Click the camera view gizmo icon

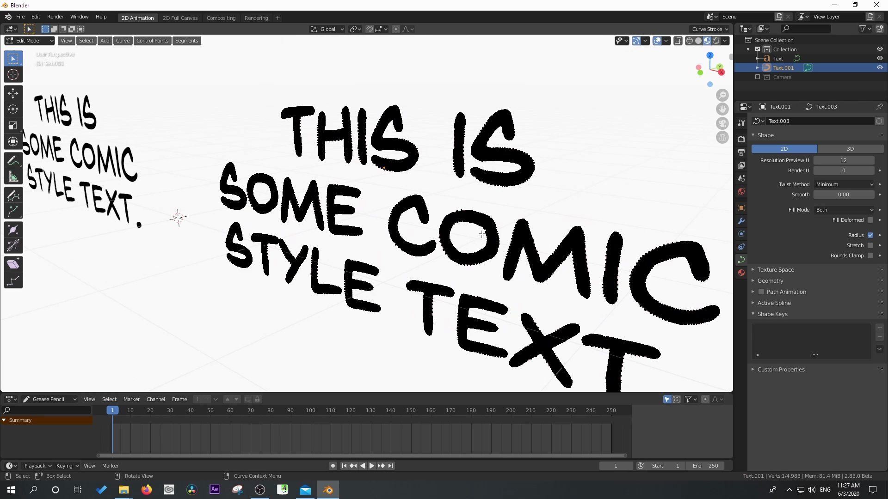(722, 123)
